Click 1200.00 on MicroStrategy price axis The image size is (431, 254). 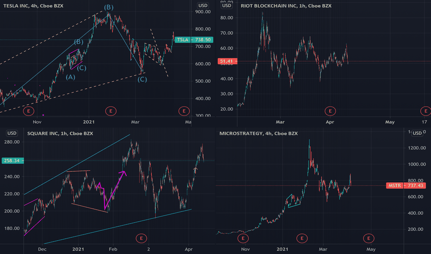coord(417,148)
